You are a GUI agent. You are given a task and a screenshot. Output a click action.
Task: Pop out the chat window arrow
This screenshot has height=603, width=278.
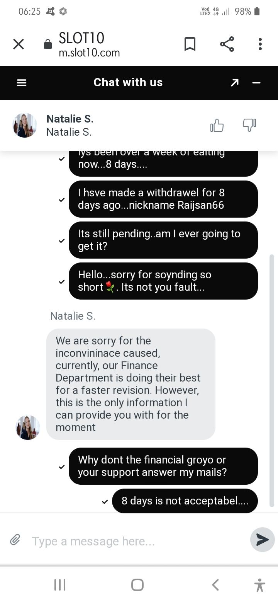234,83
